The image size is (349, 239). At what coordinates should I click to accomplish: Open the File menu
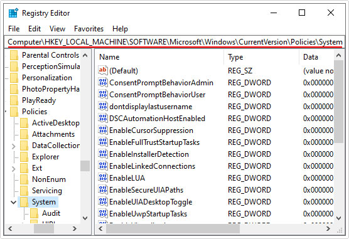pos(14,29)
